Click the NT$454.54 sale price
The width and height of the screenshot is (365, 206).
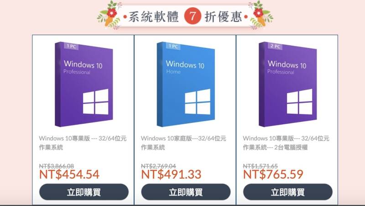[69, 174]
